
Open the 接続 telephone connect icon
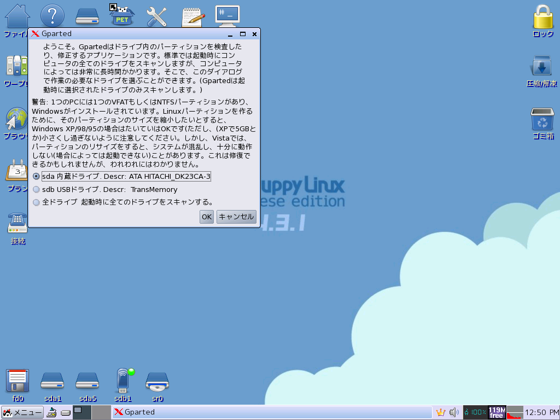[17, 224]
